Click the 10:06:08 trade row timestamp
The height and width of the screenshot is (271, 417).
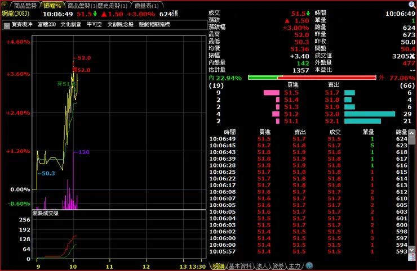click(x=223, y=192)
